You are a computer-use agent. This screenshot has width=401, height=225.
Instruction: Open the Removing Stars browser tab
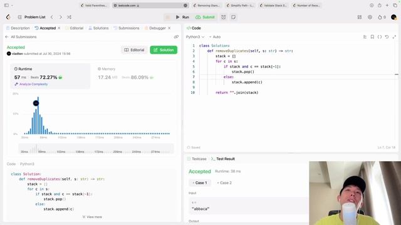[x=207, y=6]
